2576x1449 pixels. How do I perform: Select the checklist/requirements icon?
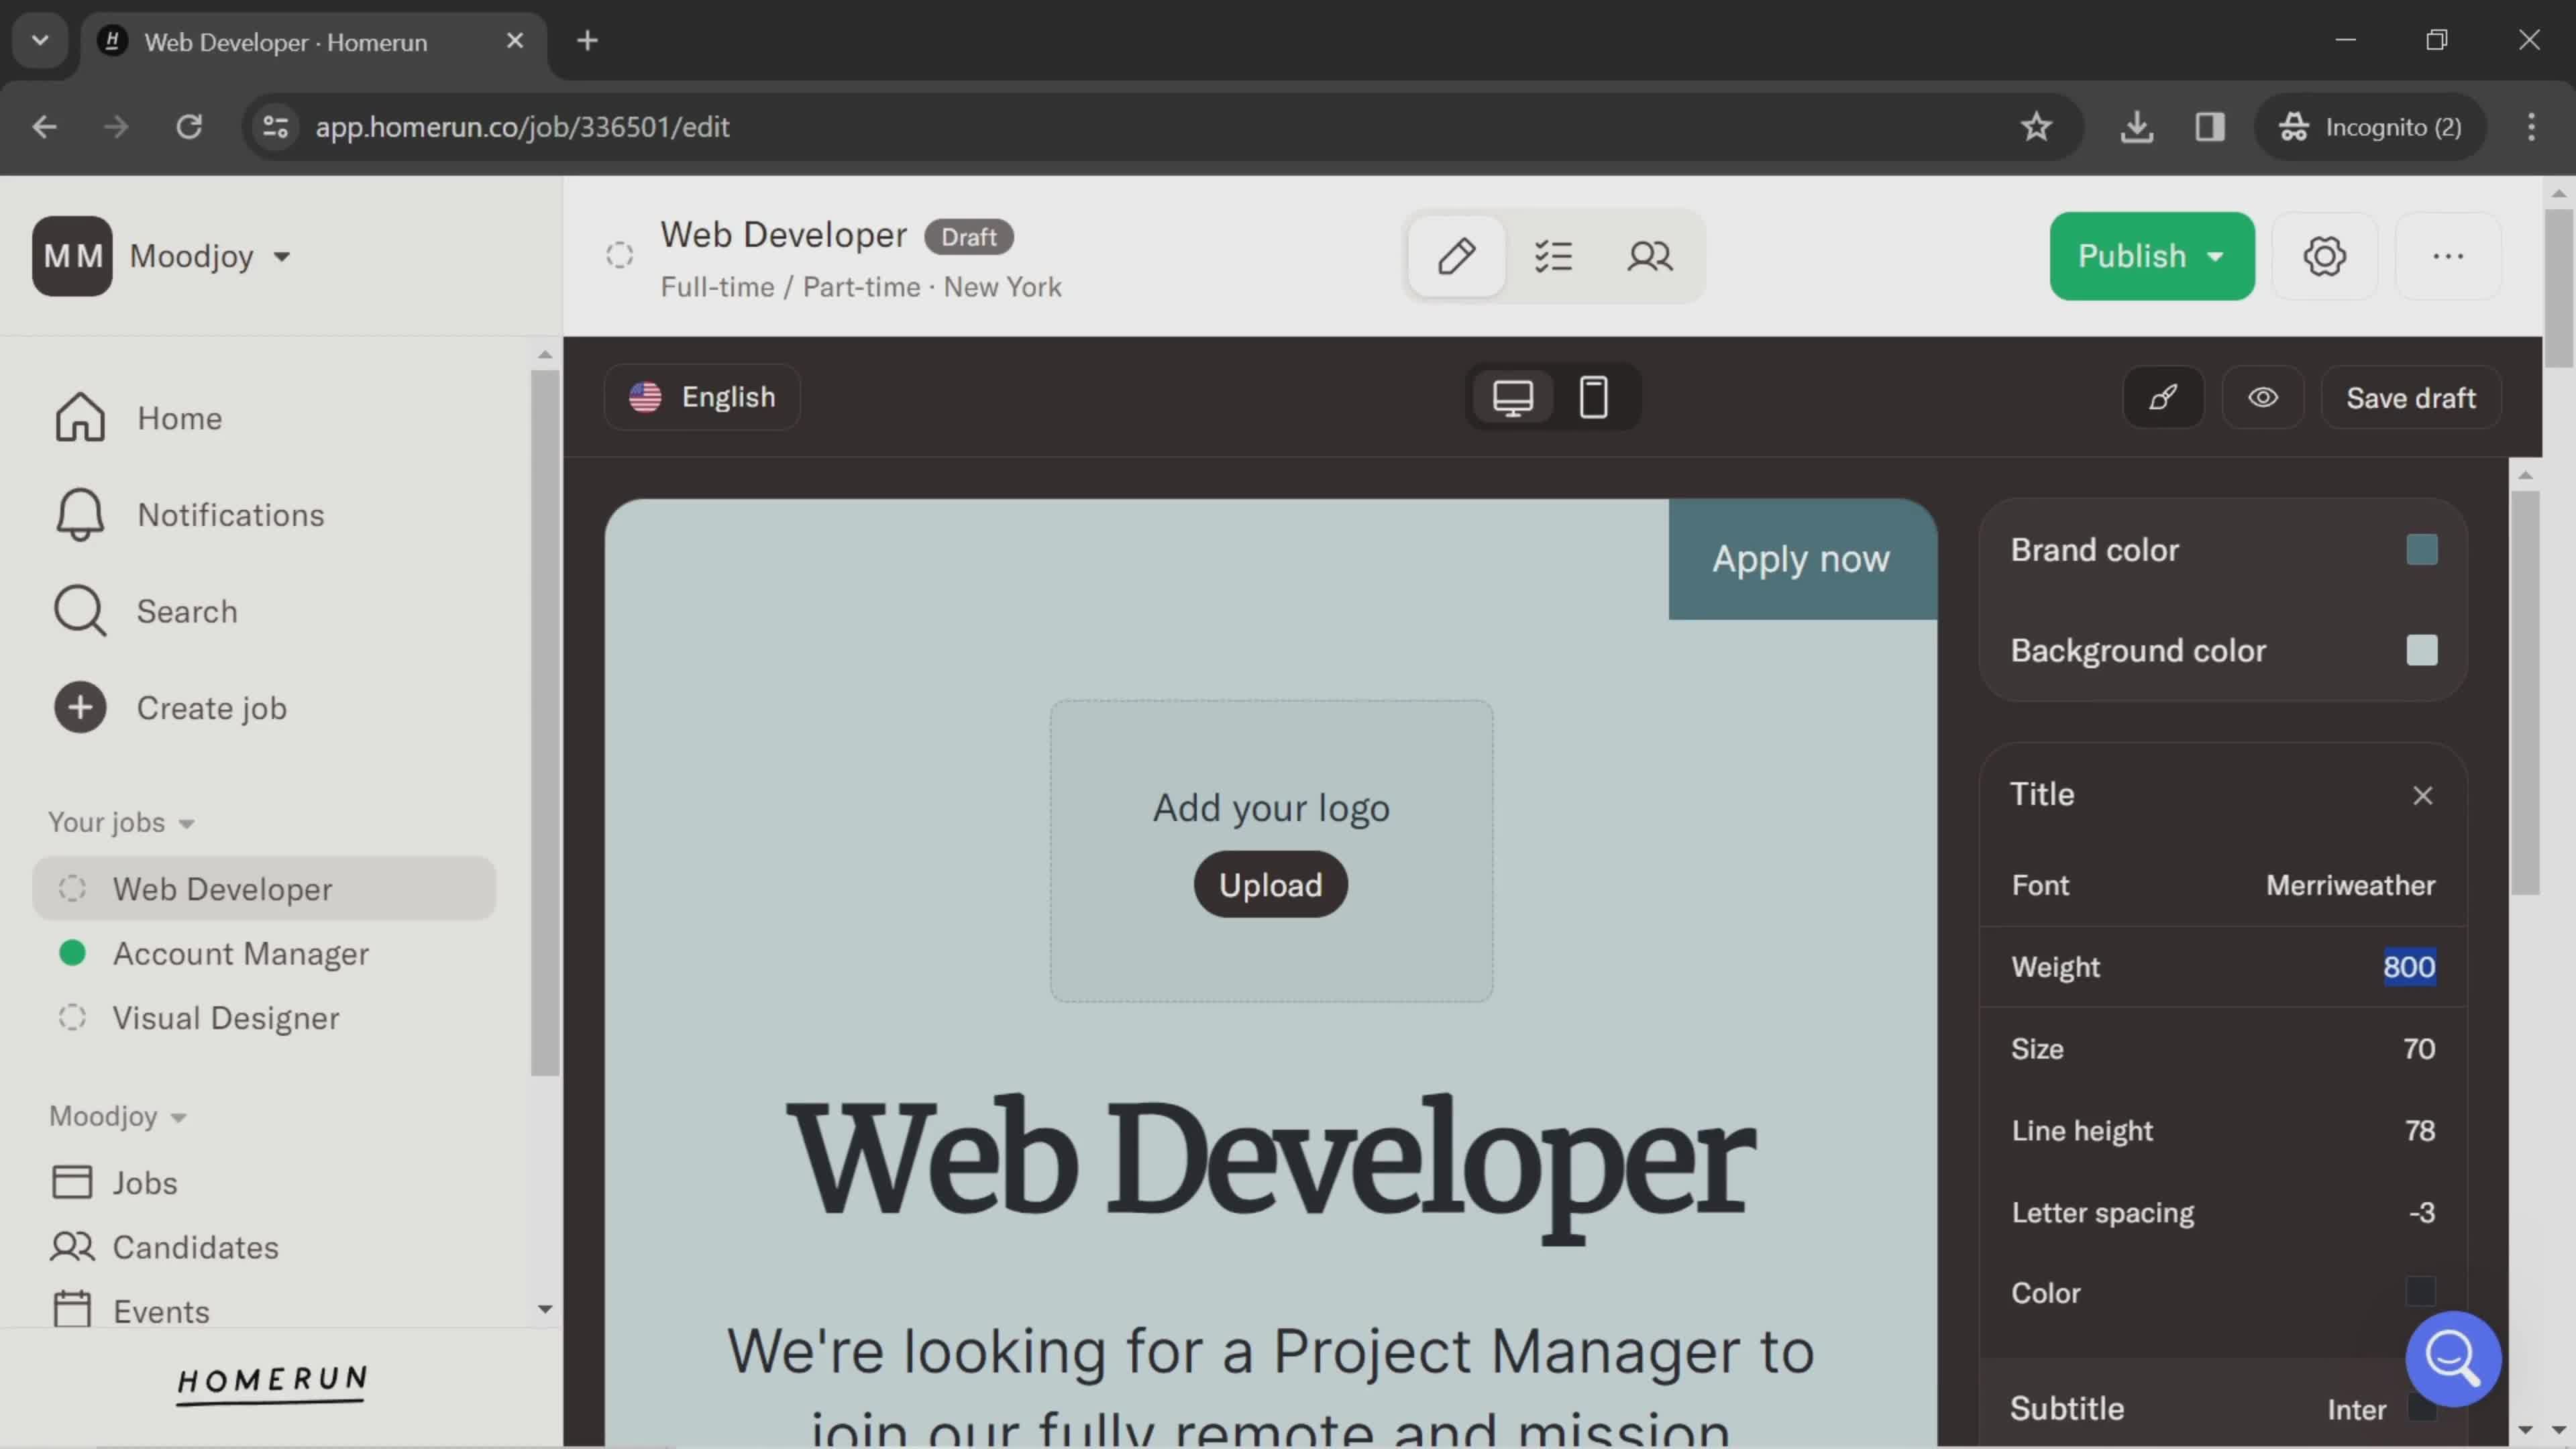coord(1554,255)
